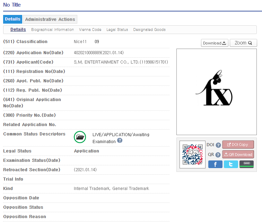The height and width of the screenshot is (224, 262).
Task: Click the green open folder status icon
Action: click(x=80, y=137)
